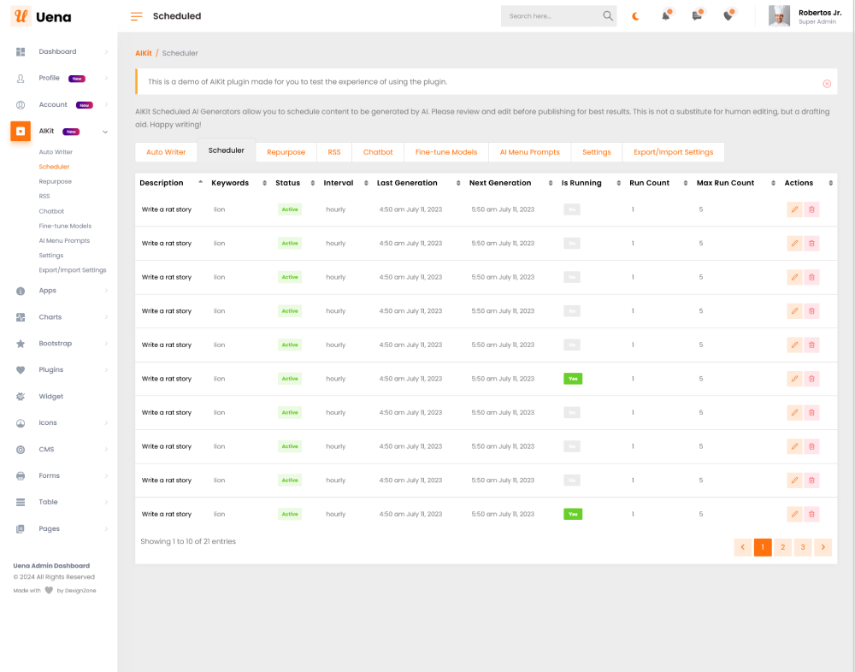Click the magnifier search icon

(608, 16)
